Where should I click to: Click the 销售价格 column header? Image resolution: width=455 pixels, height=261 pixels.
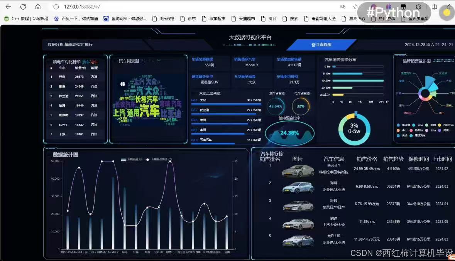coord(367,159)
